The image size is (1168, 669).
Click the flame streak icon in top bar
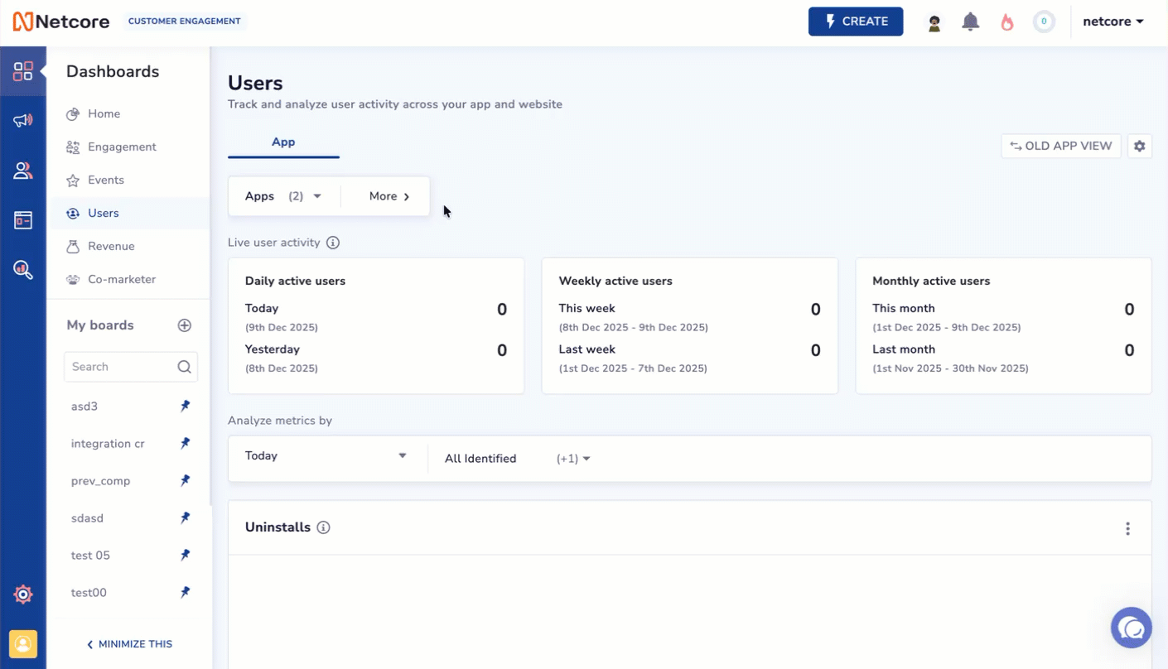click(1006, 21)
